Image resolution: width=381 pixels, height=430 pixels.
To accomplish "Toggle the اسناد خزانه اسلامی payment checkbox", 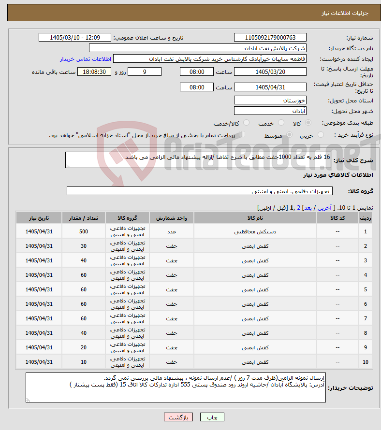I will (242, 134).
